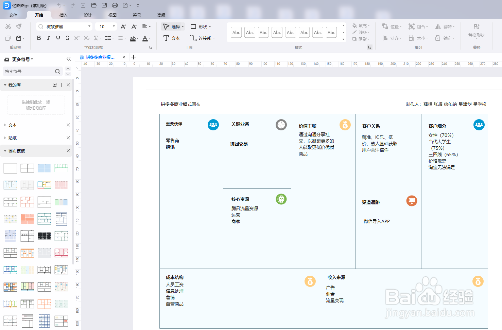Print the diagram using printer icon
Image resolution: width=502 pixels, height=330 pixels.
(115, 5)
